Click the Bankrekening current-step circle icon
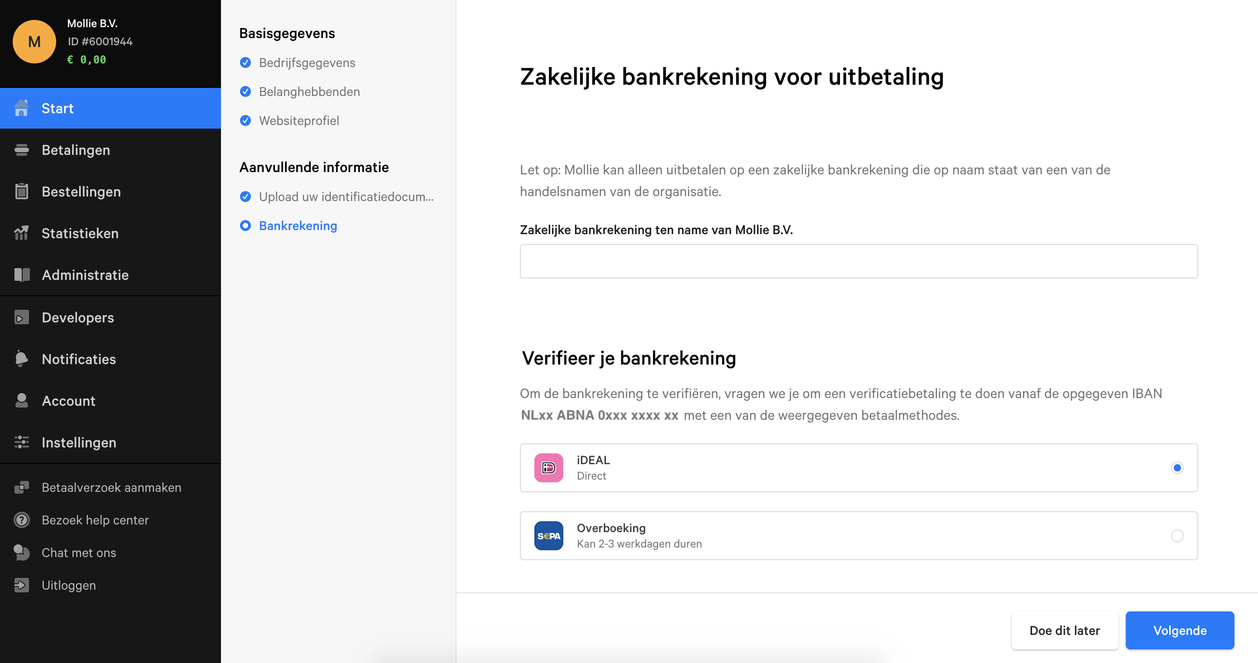Screen dimensions: 1258x663 coord(245,226)
